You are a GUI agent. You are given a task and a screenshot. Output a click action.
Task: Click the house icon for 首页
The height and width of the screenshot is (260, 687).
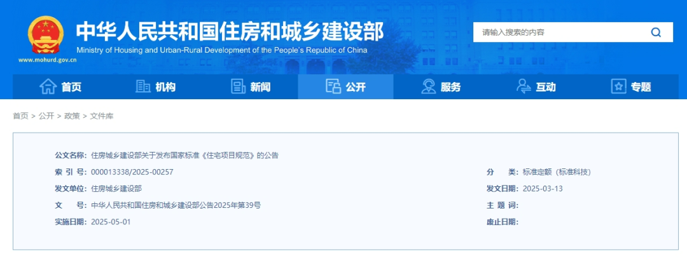pyautogui.click(x=48, y=87)
